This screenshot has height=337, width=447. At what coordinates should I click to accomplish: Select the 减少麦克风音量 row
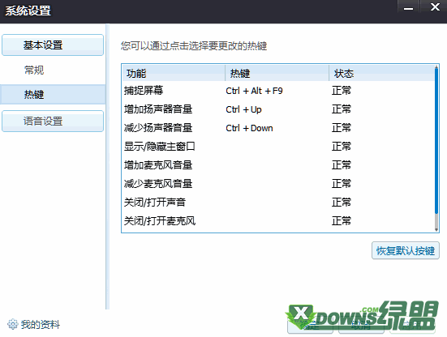click(x=278, y=184)
